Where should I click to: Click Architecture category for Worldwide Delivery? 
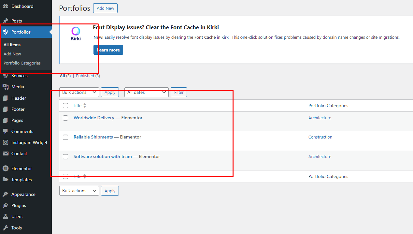(x=320, y=118)
